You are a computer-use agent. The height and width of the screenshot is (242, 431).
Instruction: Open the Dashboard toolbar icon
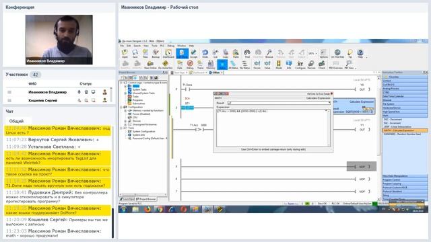168,53
